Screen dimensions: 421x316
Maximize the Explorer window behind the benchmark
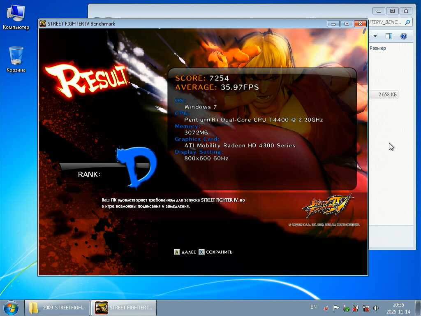[392, 11]
